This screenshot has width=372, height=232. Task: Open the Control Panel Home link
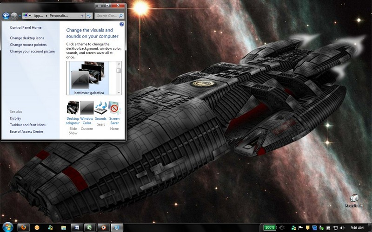point(26,27)
